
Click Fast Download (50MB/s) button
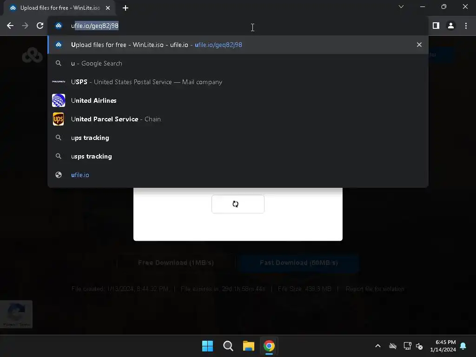[x=299, y=263]
